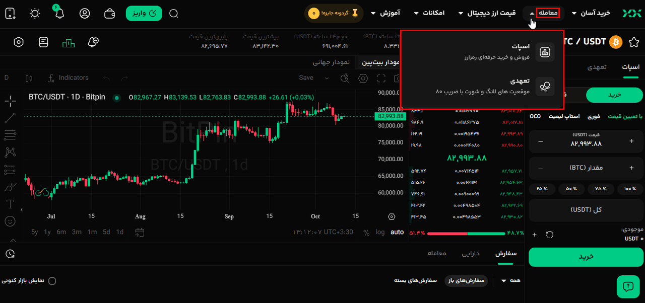This screenshot has height=303, width=645.
Task: Toggle the percent scale on chart
Action: [x=366, y=232]
